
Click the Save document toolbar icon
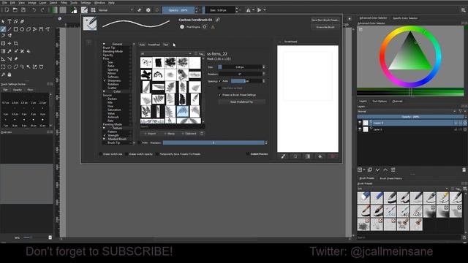[x=23, y=9]
